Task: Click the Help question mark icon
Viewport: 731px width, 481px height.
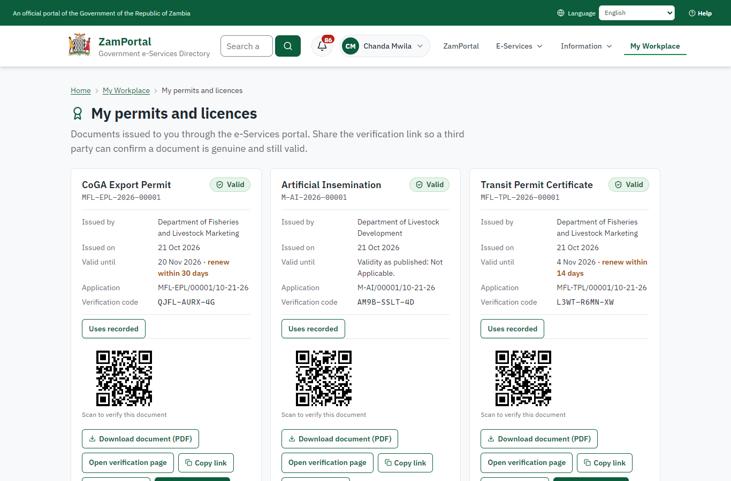Action: pos(692,13)
